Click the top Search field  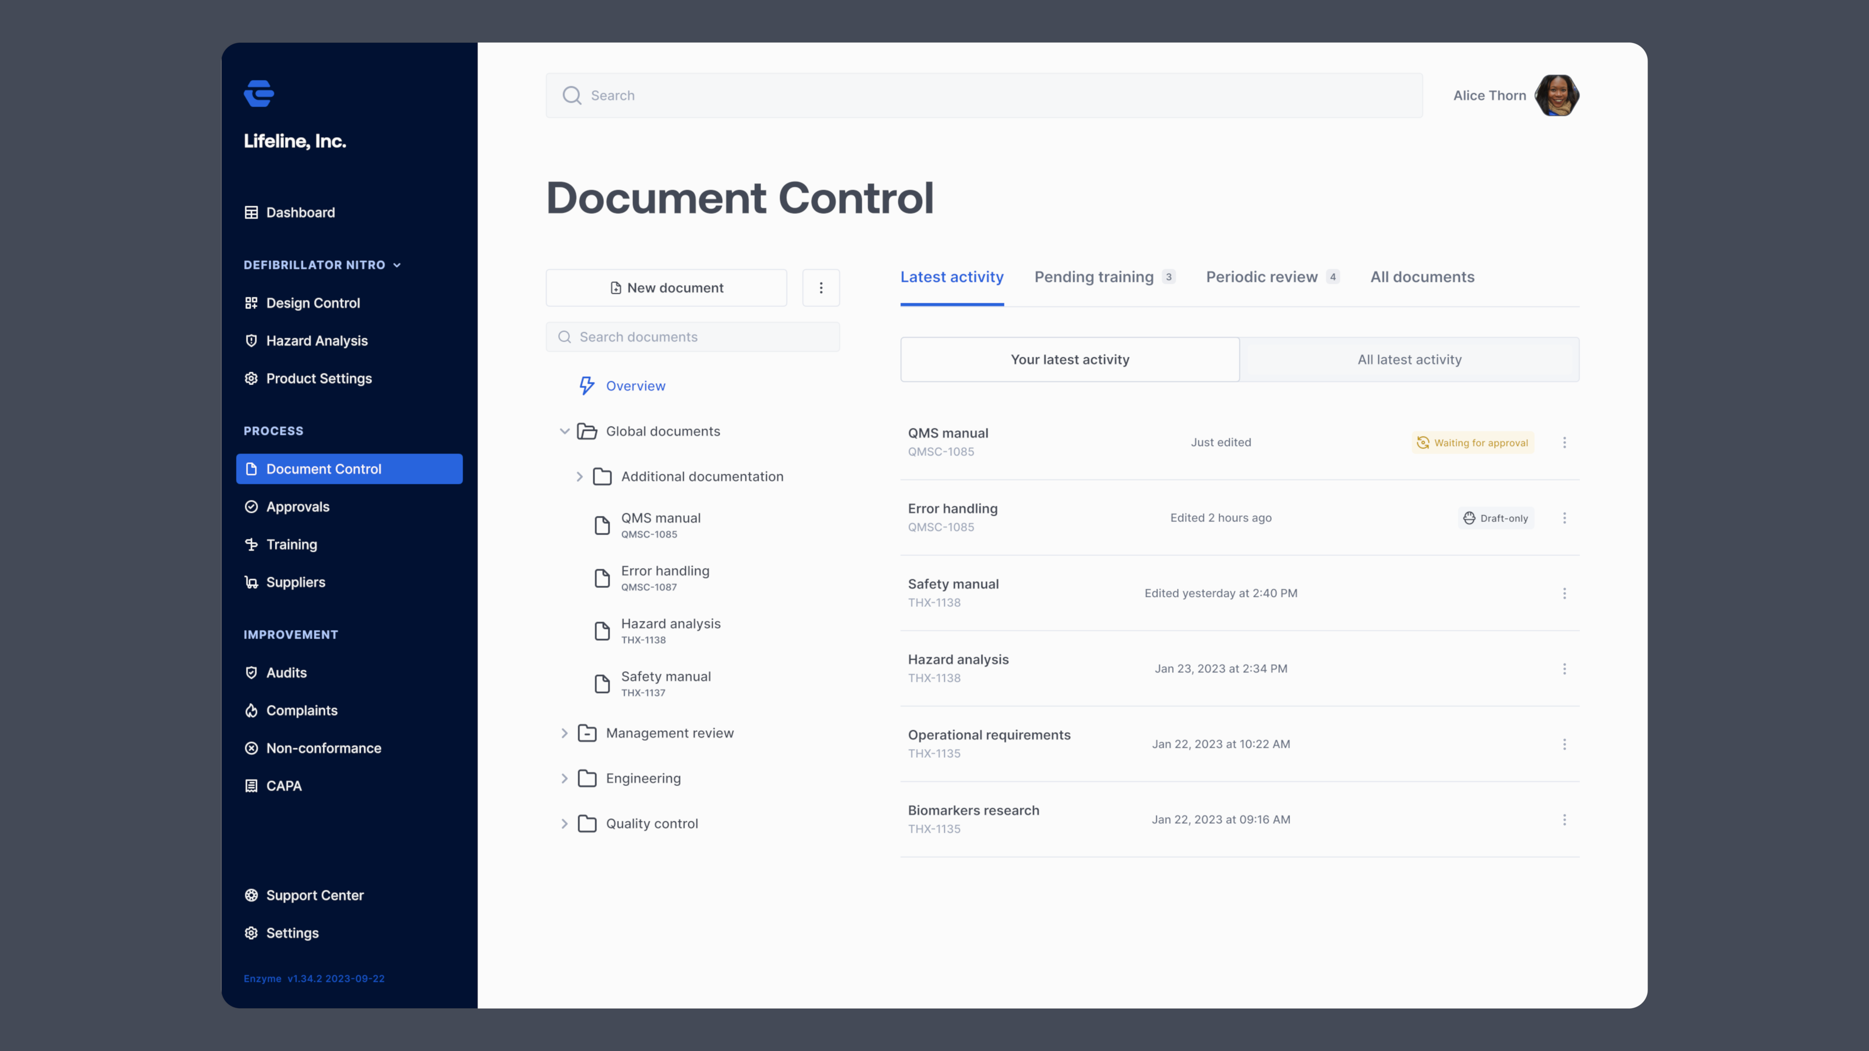point(984,96)
